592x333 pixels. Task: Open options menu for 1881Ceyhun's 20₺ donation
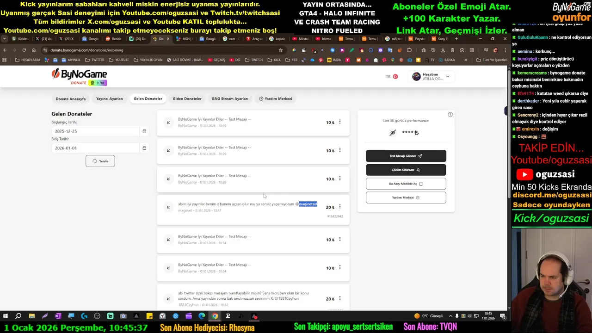pos(340,298)
